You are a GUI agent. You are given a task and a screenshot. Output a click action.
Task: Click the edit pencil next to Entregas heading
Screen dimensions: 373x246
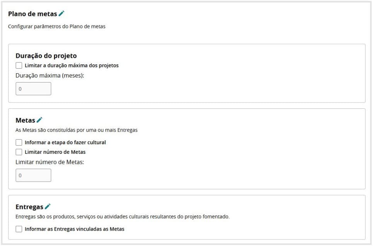48,206
